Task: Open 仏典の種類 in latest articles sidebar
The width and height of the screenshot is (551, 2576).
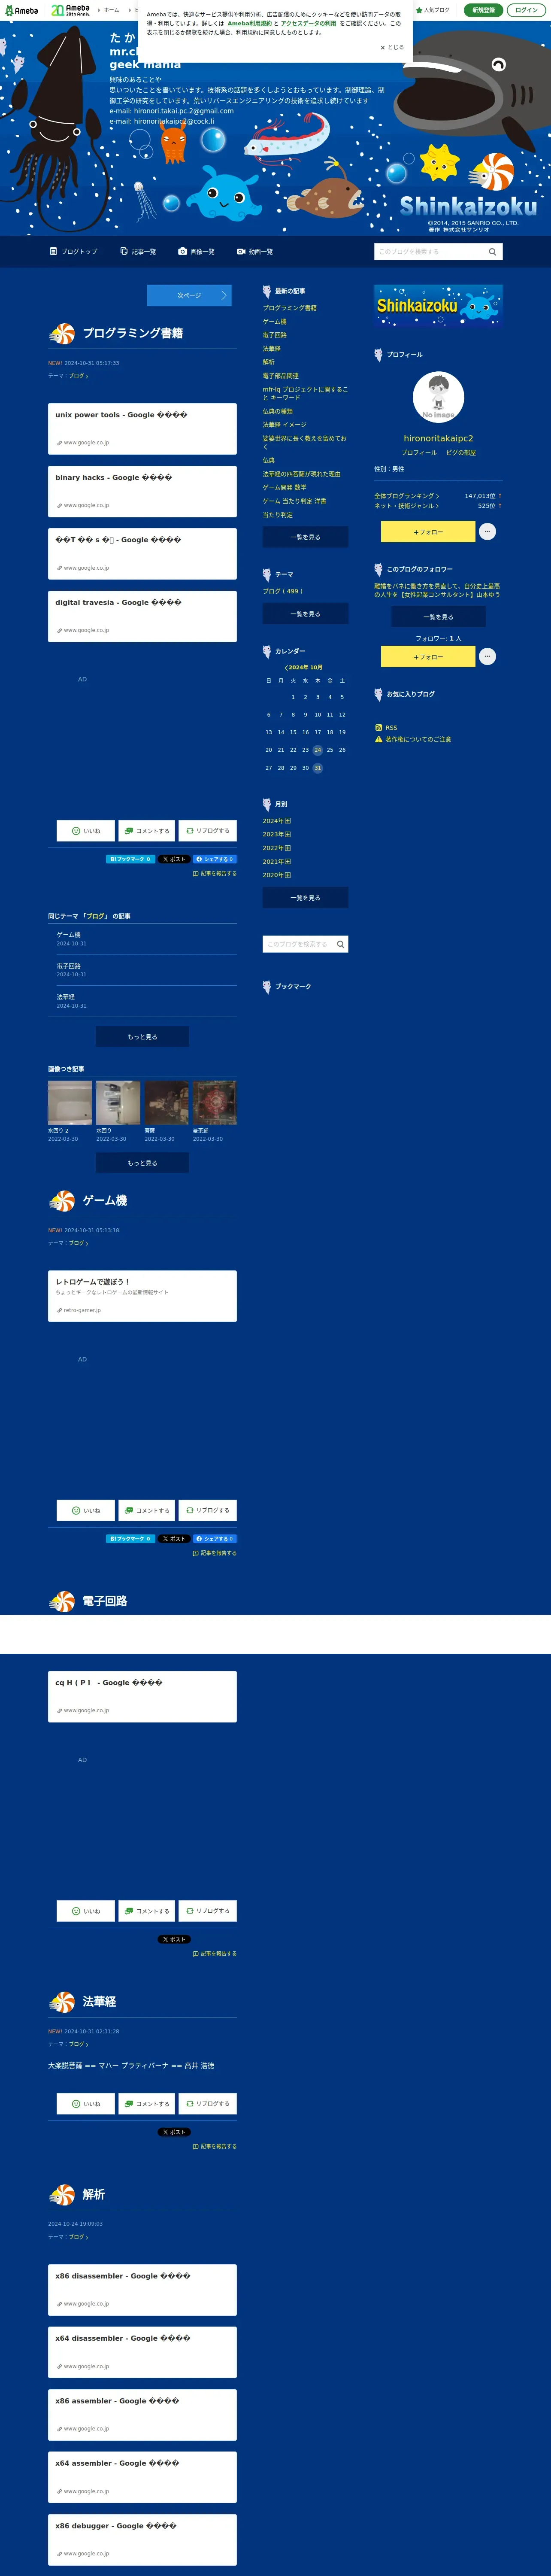Action: point(278,411)
